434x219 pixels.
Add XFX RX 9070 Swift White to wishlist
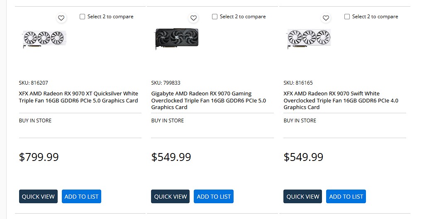326,18
